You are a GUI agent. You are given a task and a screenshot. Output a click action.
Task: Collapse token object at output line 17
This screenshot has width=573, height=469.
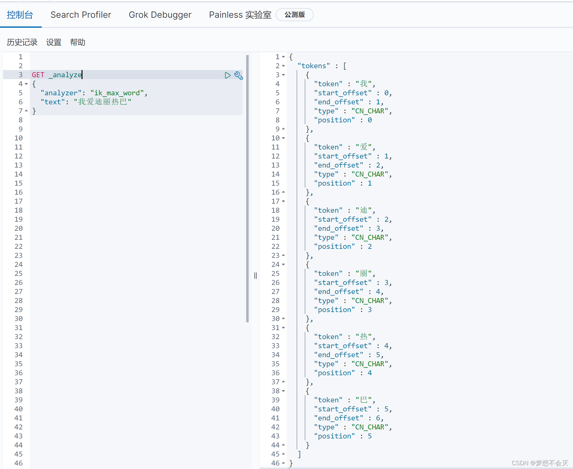coord(283,201)
